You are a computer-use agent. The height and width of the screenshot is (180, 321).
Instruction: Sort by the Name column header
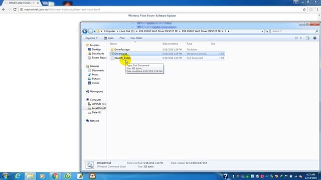113,43
